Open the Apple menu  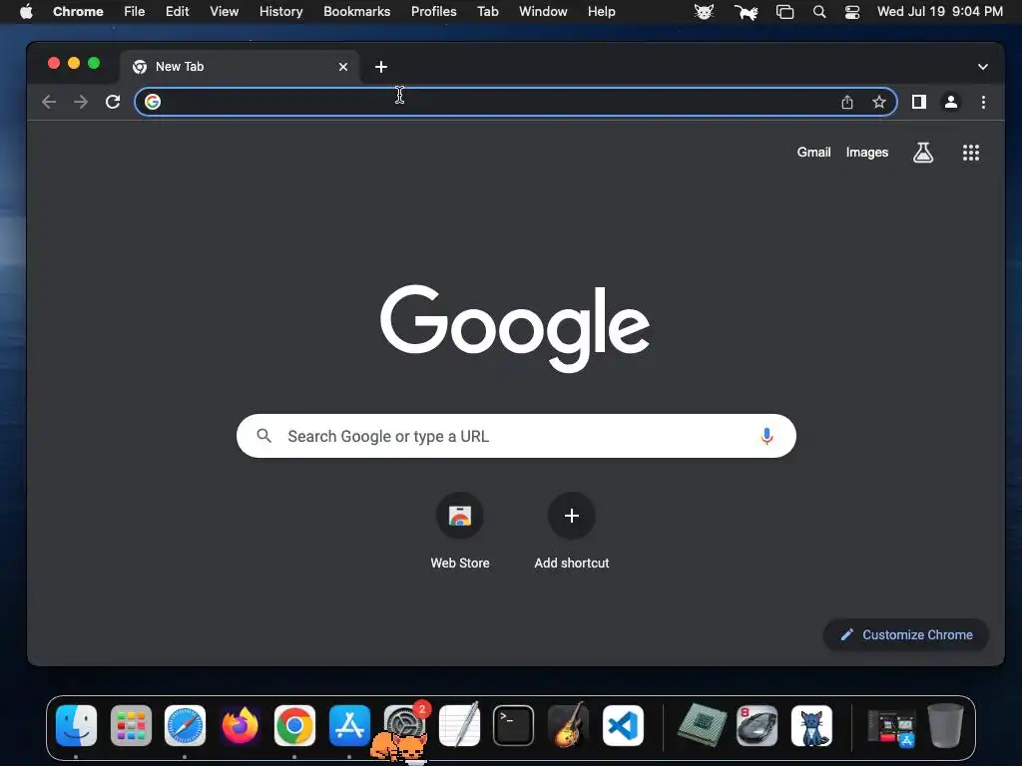pyautogui.click(x=25, y=11)
